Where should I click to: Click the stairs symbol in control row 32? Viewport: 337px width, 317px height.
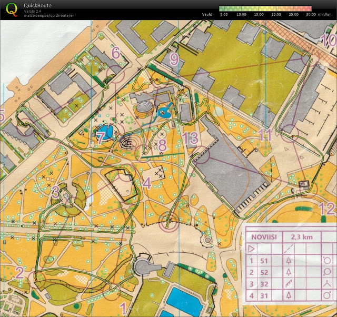tap(289, 284)
